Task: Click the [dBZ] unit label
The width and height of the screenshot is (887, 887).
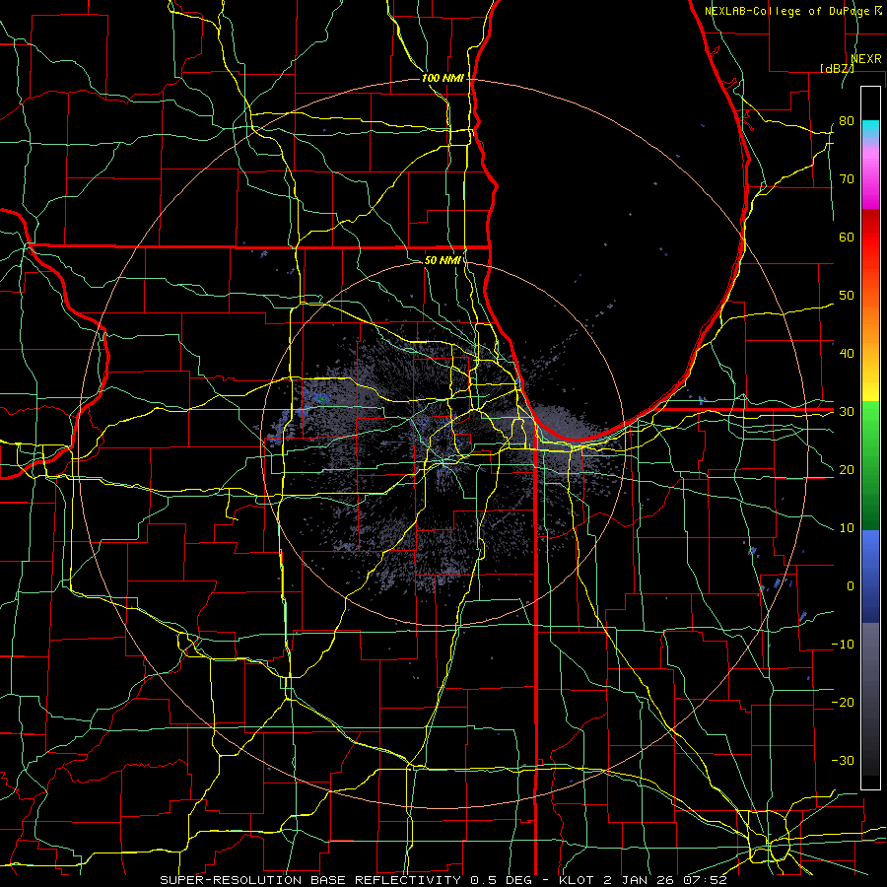Action: 837,68
